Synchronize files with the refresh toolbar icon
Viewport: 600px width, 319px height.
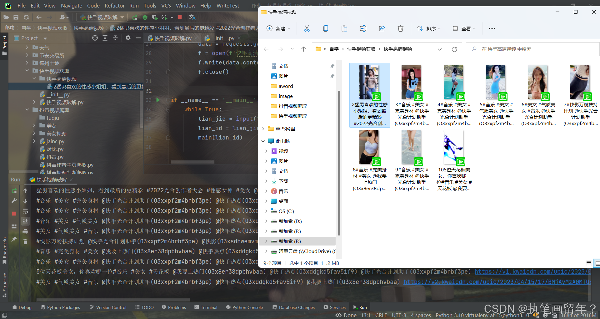[x=26, y=17]
